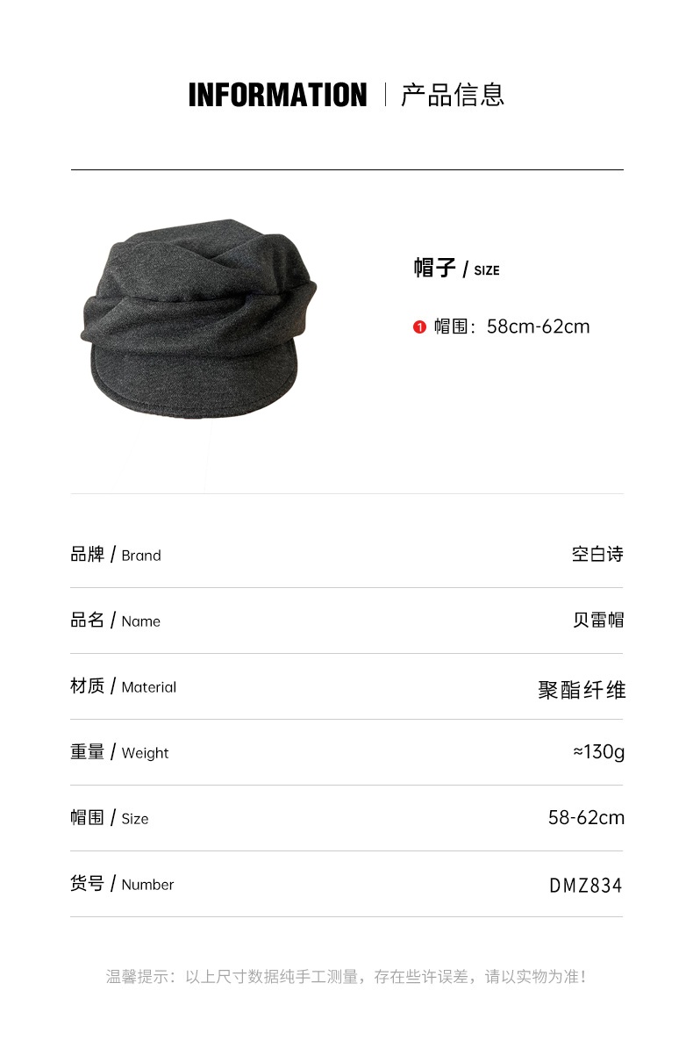Select the INFORMATION heading text
Screen dimensions: 693x1055
tap(277, 95)
